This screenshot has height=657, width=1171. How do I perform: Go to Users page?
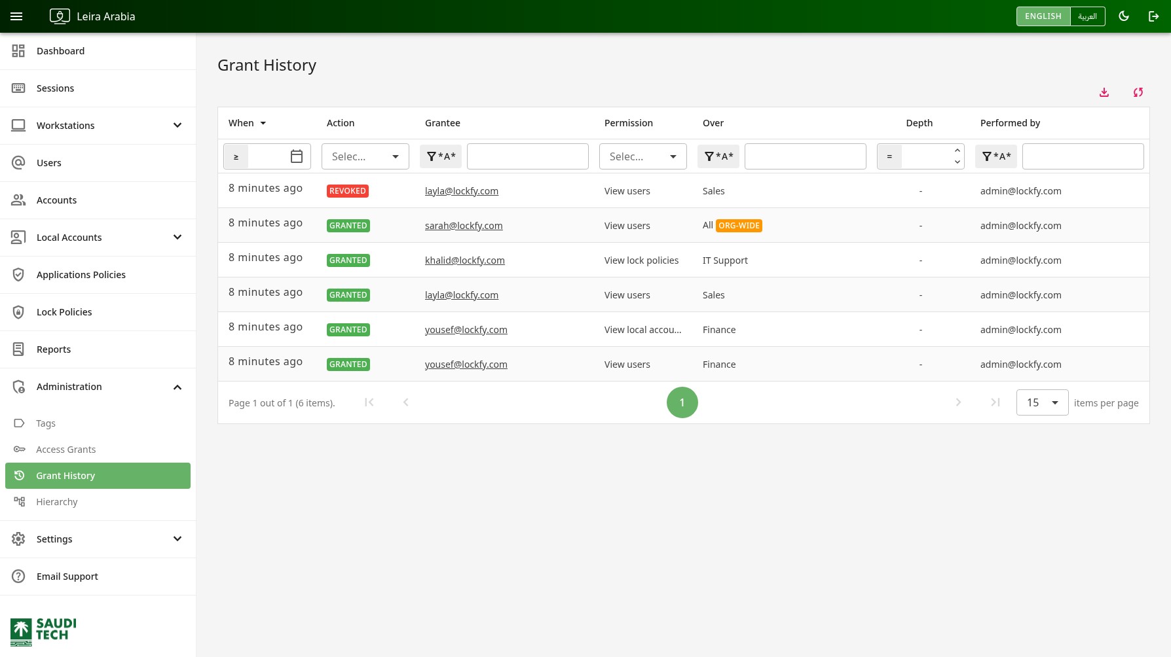[x=98, y=163]
